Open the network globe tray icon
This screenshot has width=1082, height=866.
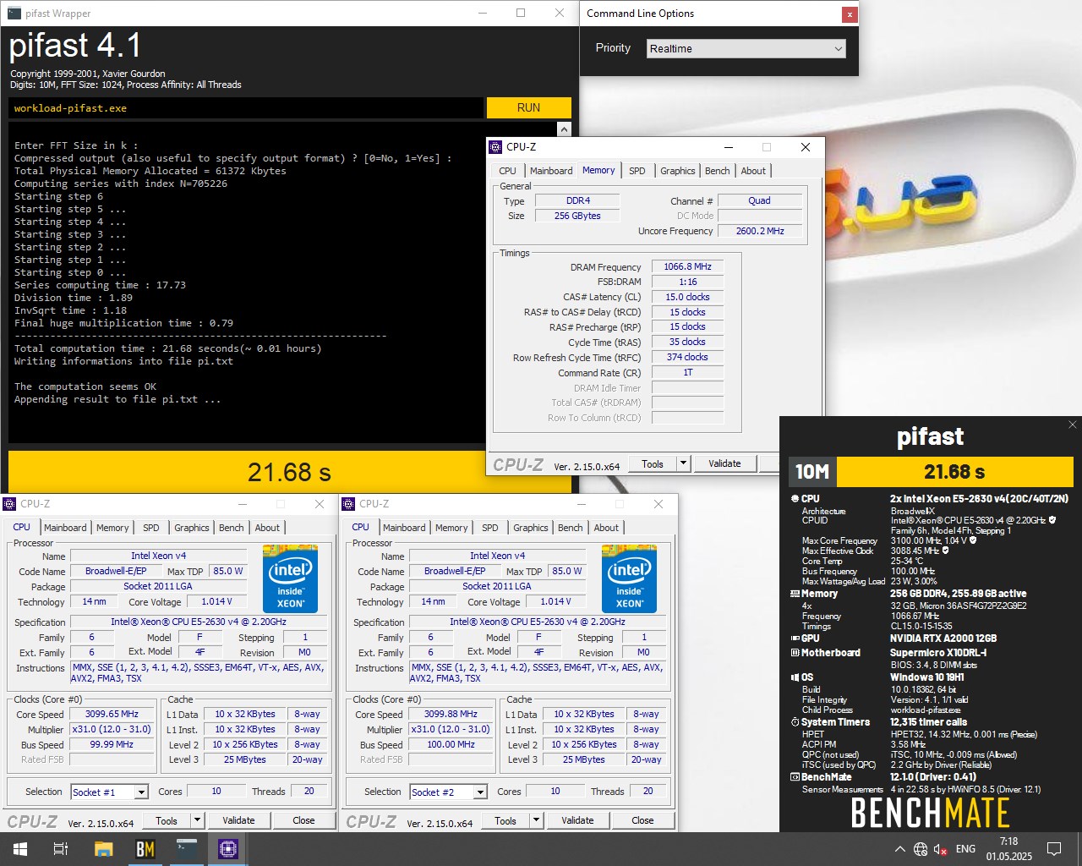coord(921,849)
